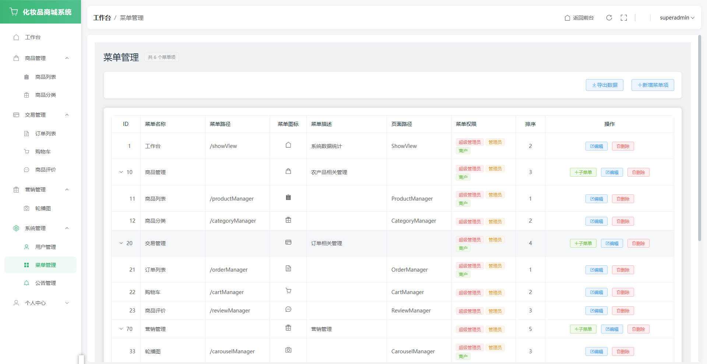Collapse the 营销管理 row with ID 70

tap(121, 329)
